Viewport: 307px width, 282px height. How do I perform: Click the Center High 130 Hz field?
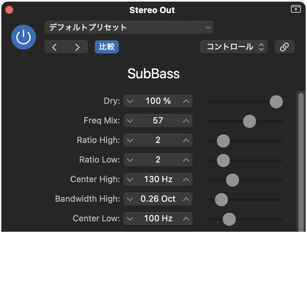coord(158,180)
